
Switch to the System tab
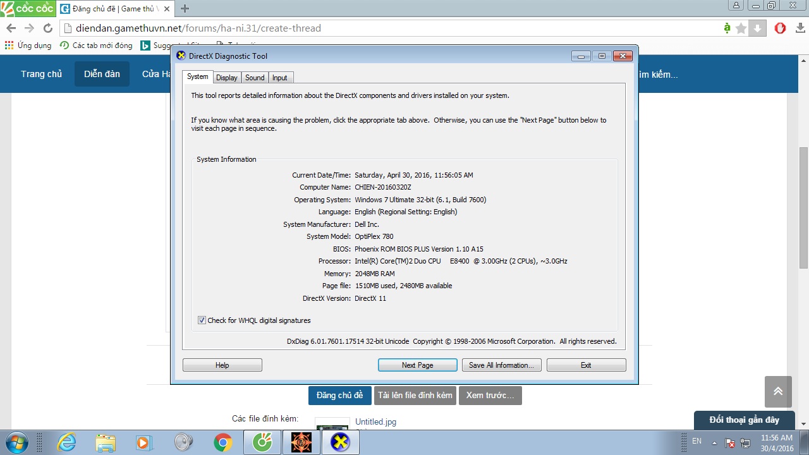click(197, 76)
